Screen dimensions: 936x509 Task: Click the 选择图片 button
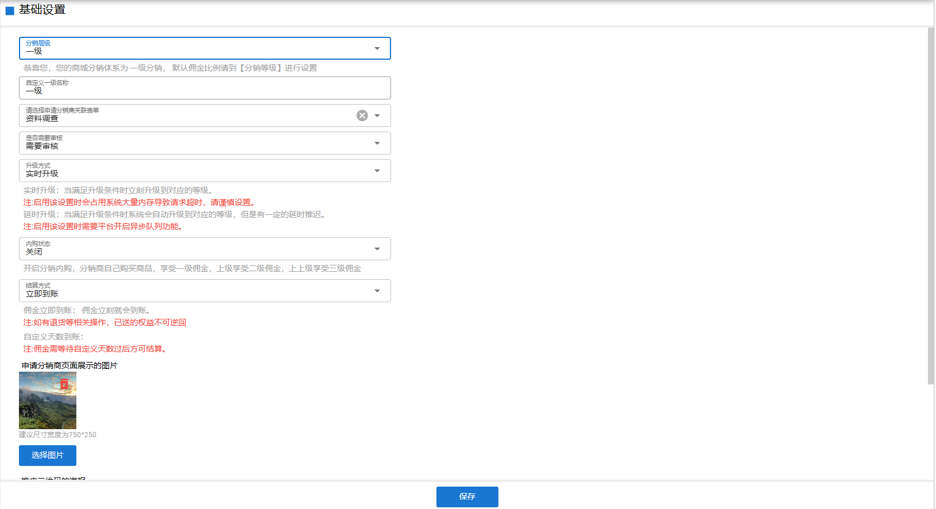[x=48, y=456]
